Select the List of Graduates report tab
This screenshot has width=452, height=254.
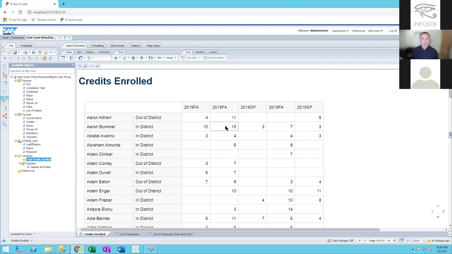[x=129, y=234]
